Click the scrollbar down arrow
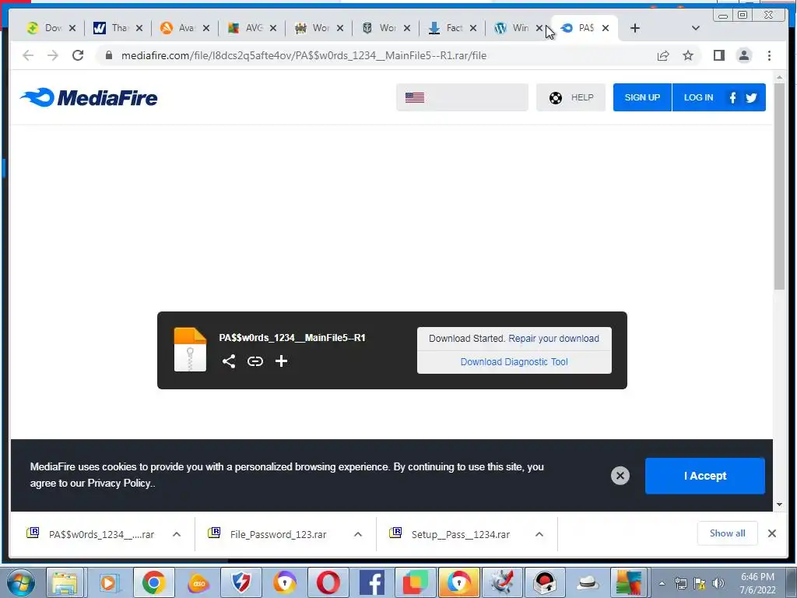This screenshot has width=797, height=598. 779,505
